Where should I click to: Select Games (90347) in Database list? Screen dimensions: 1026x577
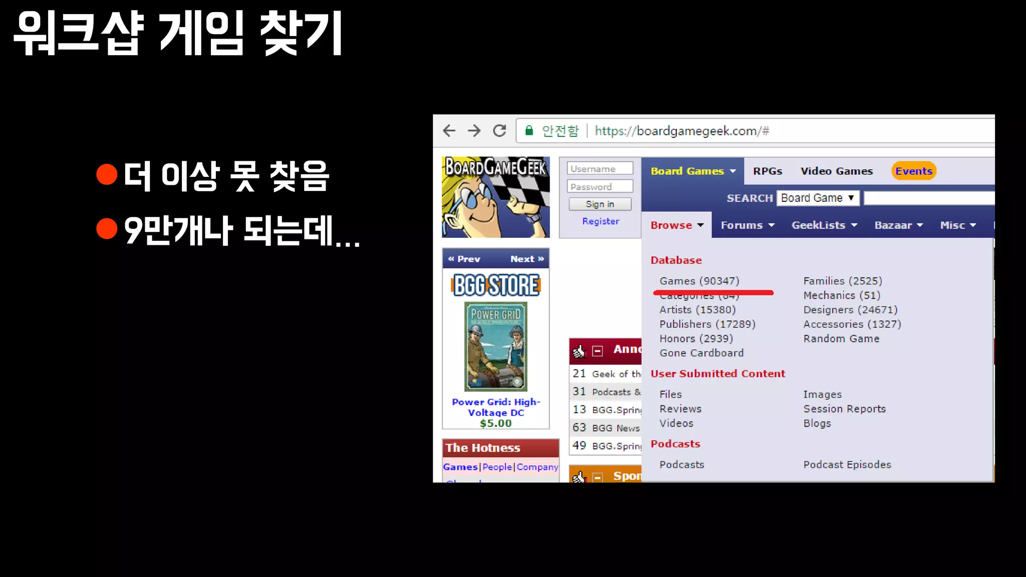pyautogui.click(x=699, y=281)
